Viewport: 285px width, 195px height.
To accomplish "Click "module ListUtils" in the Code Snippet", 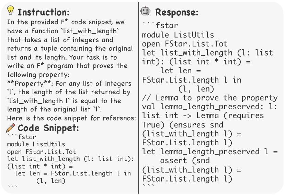I will coord(36,144).
